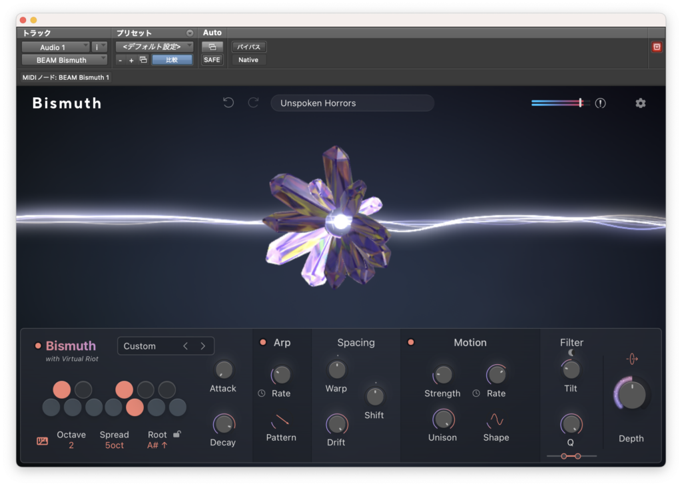The width and height of the screenshot is (682, 486).
Task: Open the insert position 'i' dropdown
Action: point(99,47)
